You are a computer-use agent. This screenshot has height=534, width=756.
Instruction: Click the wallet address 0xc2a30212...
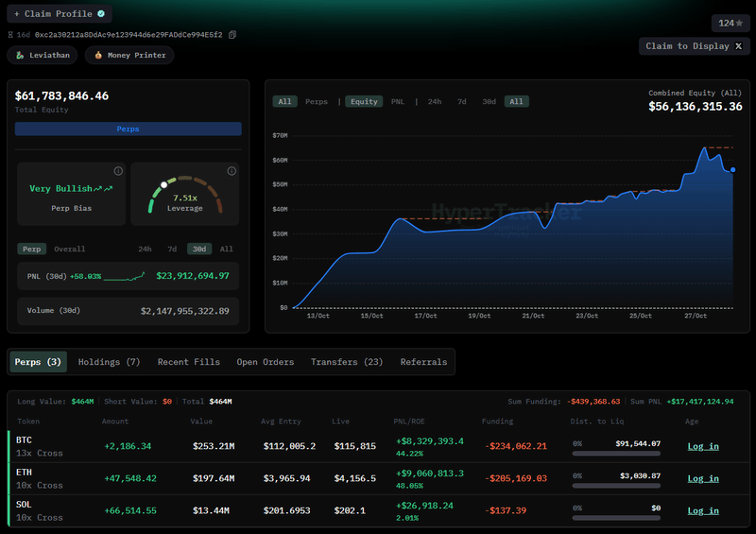point(129,35)
